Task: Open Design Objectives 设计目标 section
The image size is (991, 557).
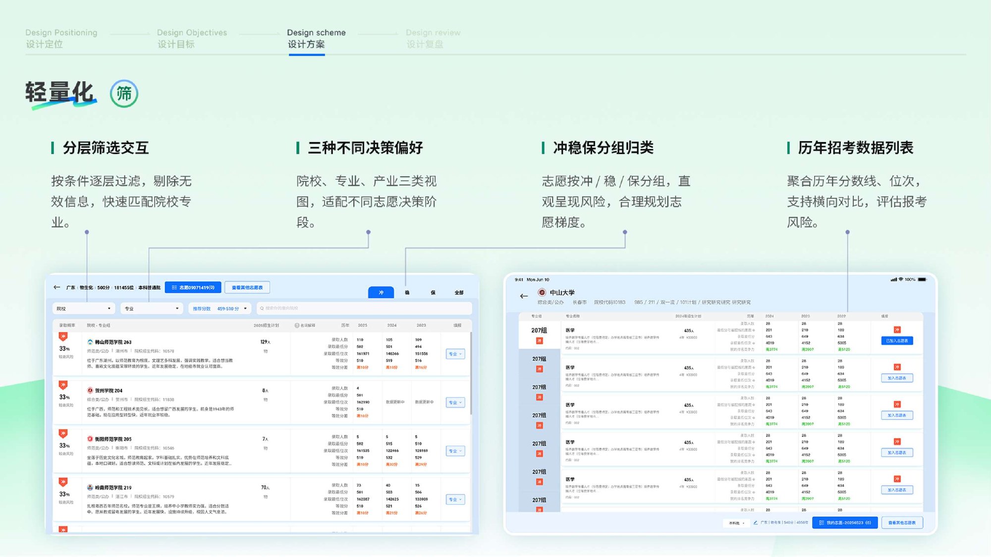Action: (x=192, y=38)
